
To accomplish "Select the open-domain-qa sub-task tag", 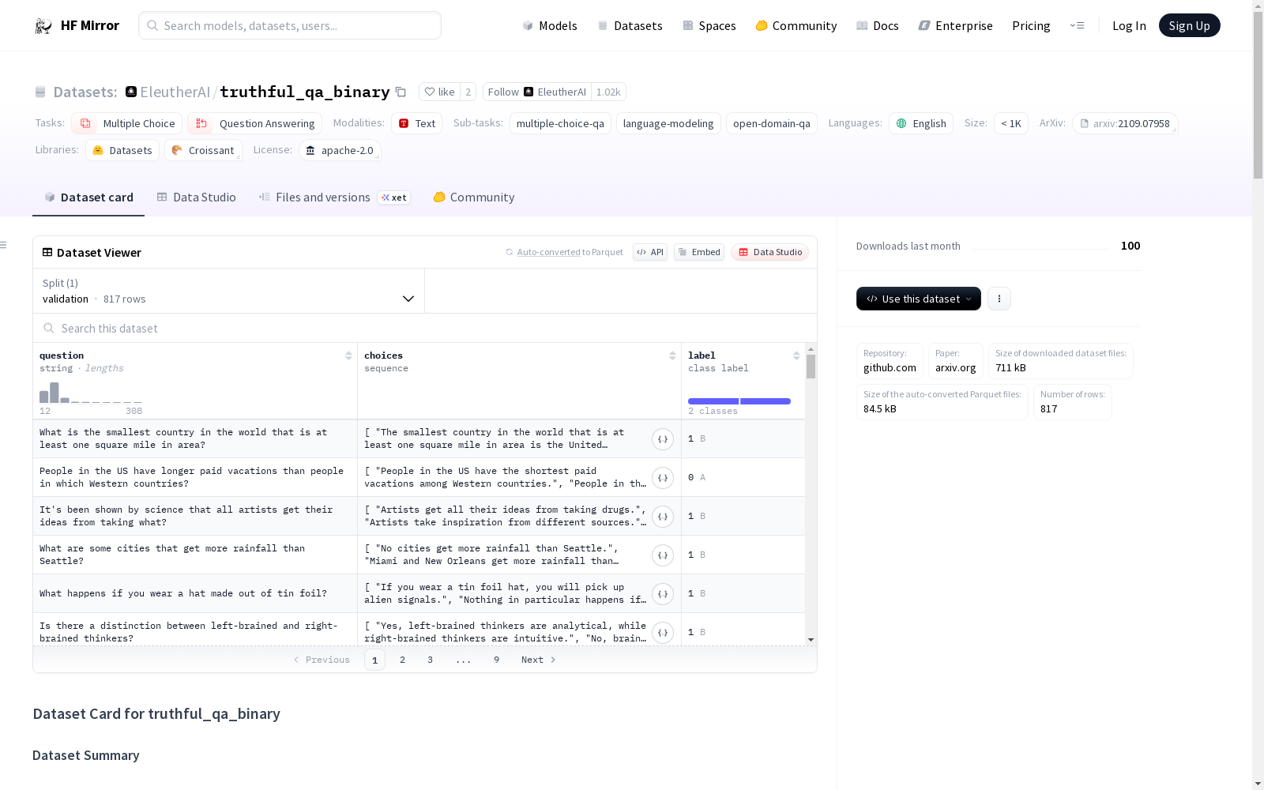I will coord(772,123).
